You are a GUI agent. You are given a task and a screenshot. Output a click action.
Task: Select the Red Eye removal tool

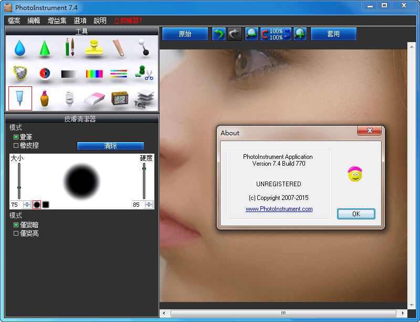pyautogui.click(x=45, y=73)
